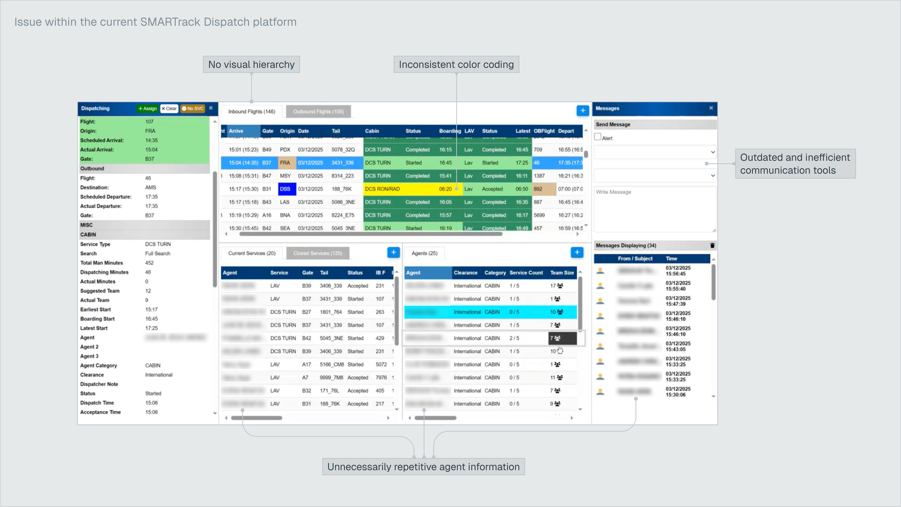Open the first Send Message dropdown
This screenshot has width=901, height=507.
click(655, 152)
